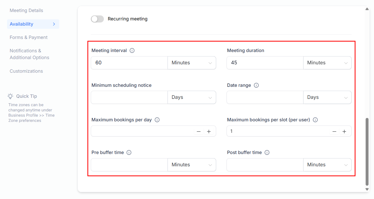Open Notifications & Additional Options
Screen dimensions: 374x199
point(29,54)
